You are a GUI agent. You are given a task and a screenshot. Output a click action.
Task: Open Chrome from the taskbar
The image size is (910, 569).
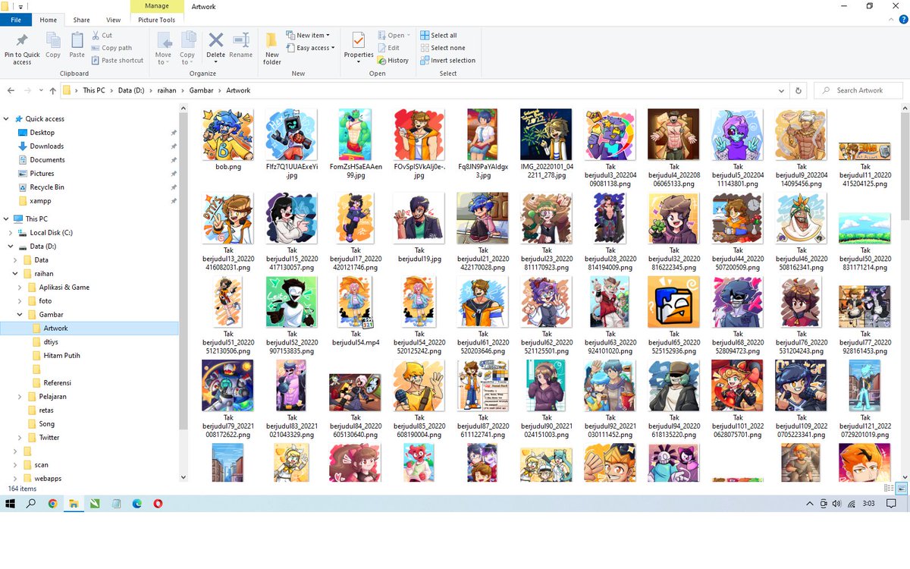pyautogui.click(x=53, y=503)
